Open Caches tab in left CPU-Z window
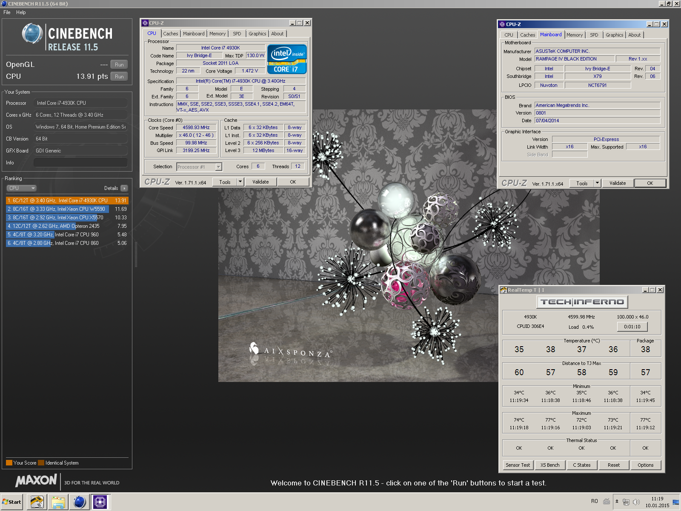 [171, 34]
